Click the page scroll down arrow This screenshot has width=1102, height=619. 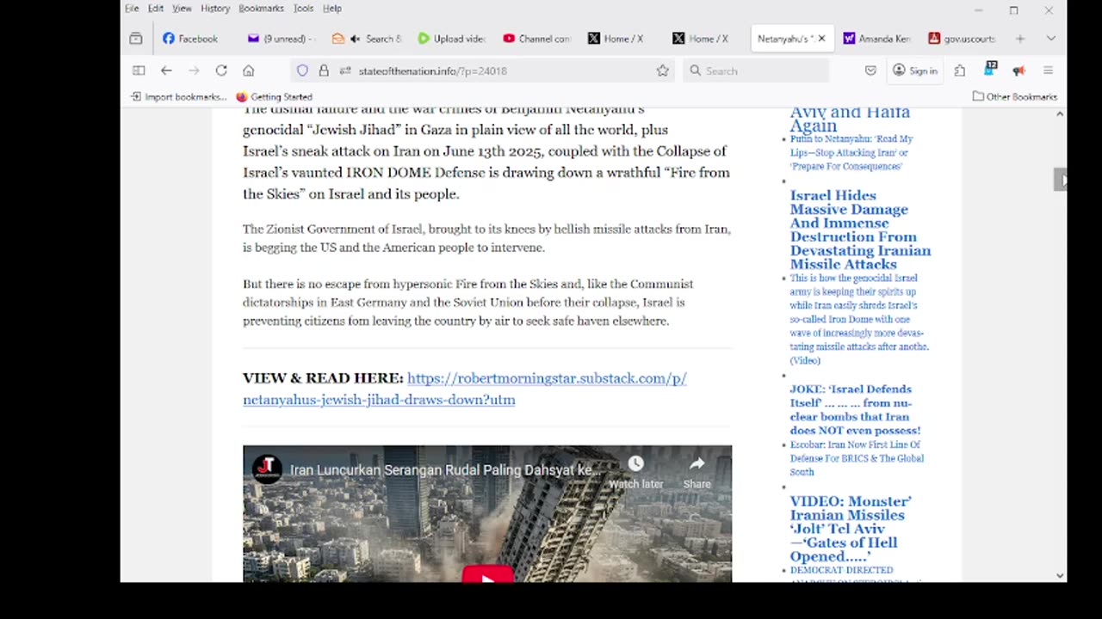coord(1060,576)
